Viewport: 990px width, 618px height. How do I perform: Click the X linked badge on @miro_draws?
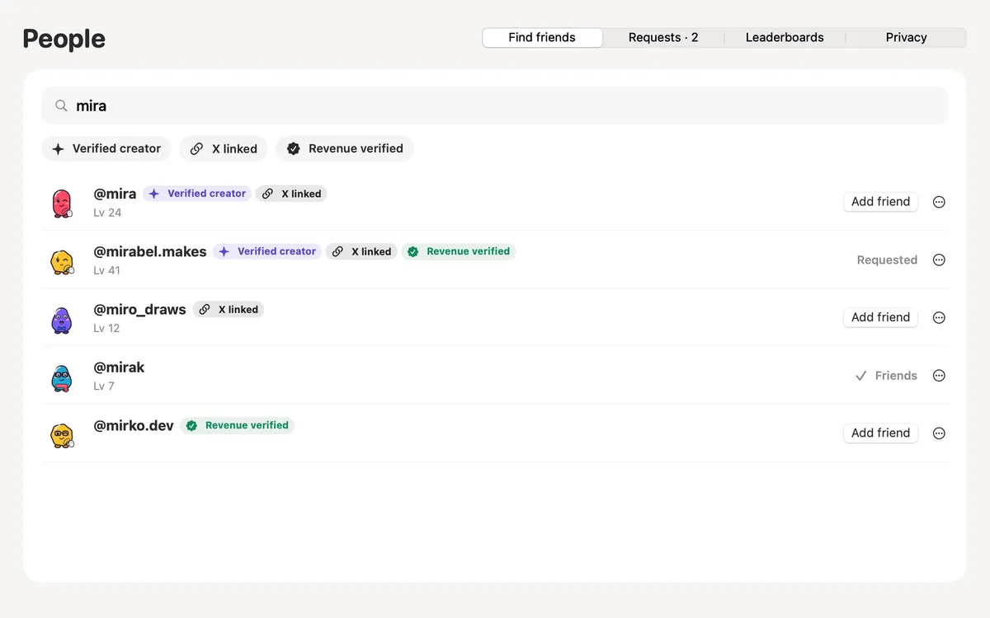pyautogui.click(x=229, y=309)
